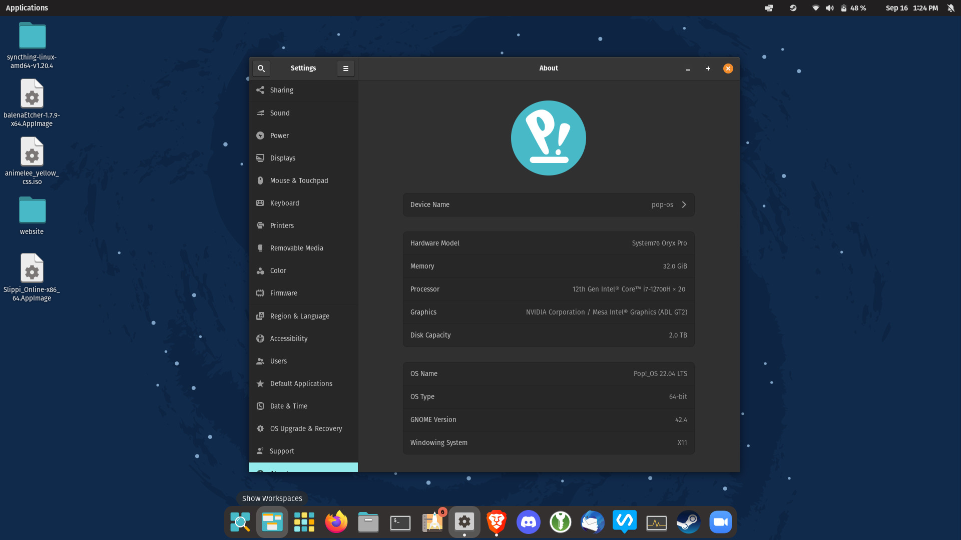Open the Sound settings panel

pyautogui.click(x=303, y=113)
